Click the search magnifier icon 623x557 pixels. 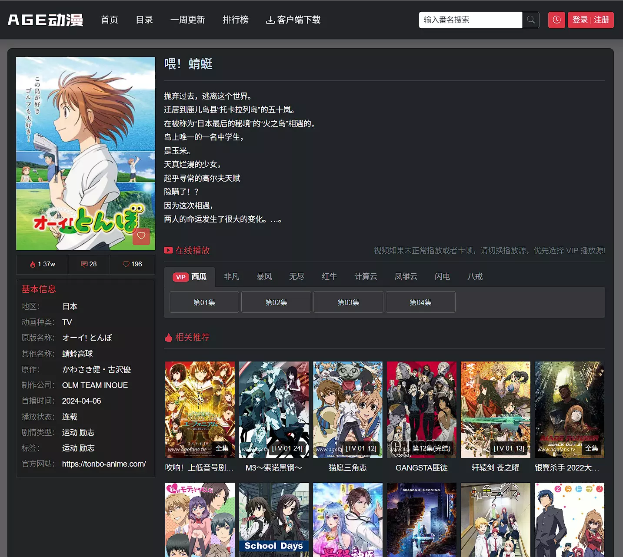[x=530, y=20]
